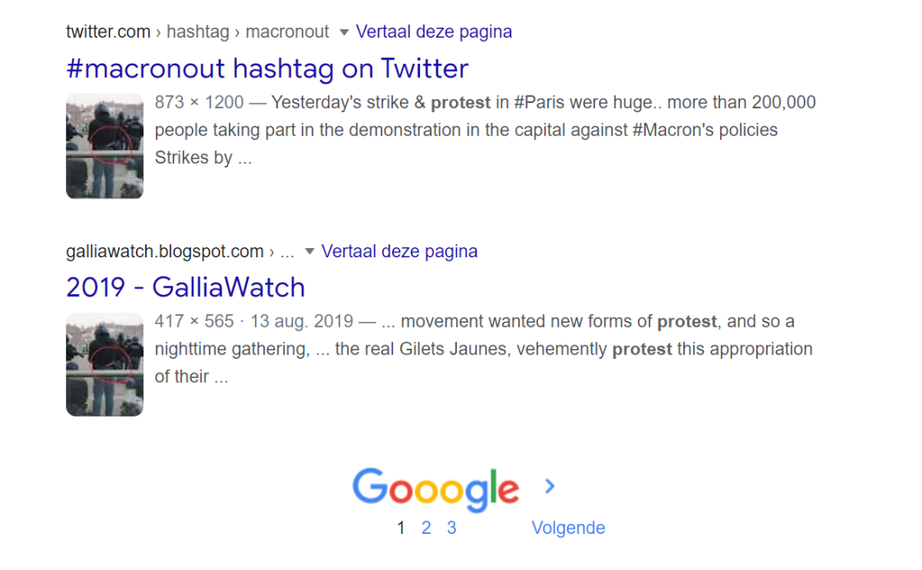
Task: Open dropdown arrow next to twitter.com breadcrumb
Action: tap(344, 32)
